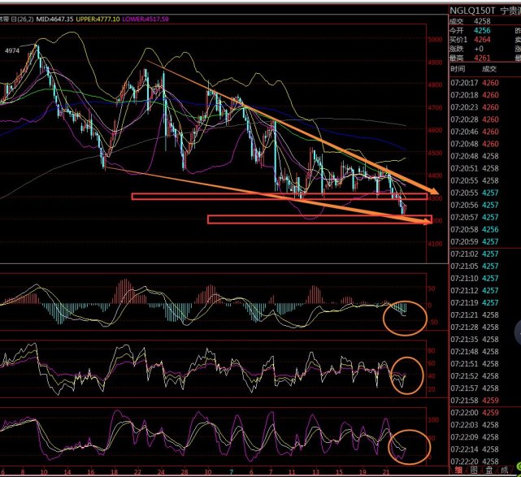Image resolution: width=521 pixels, height=477 pixels.
Task: Click the 4700 price axis label
Action: (x=436, y=107)
